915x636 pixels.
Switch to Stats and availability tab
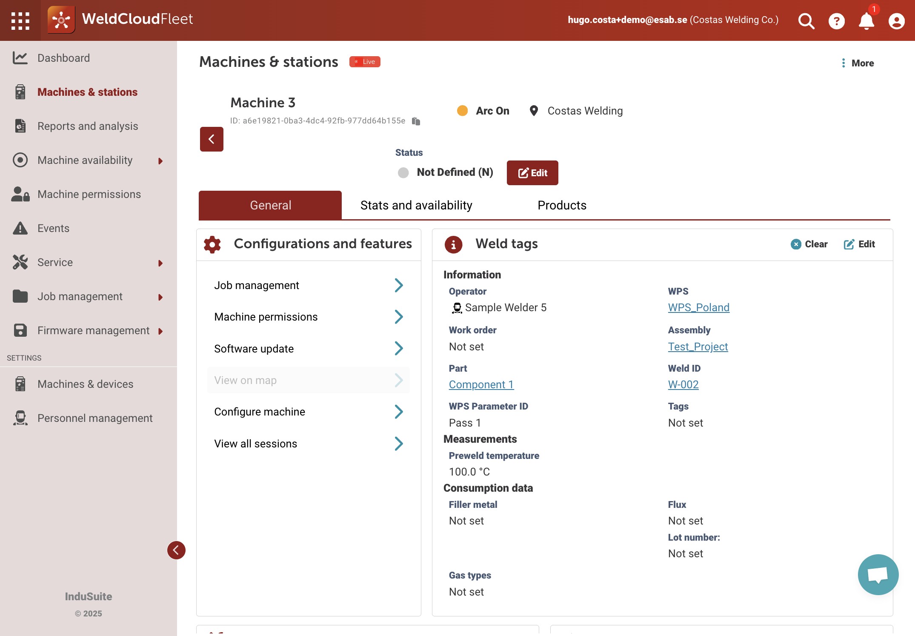[x=416, y=205]
